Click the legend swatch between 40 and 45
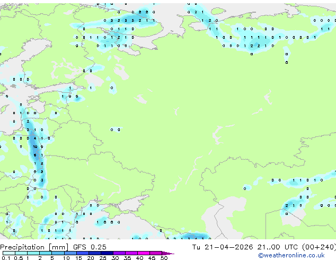 tap(144, 253)
